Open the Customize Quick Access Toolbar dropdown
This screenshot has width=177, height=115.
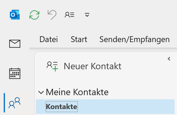[87, 15]
